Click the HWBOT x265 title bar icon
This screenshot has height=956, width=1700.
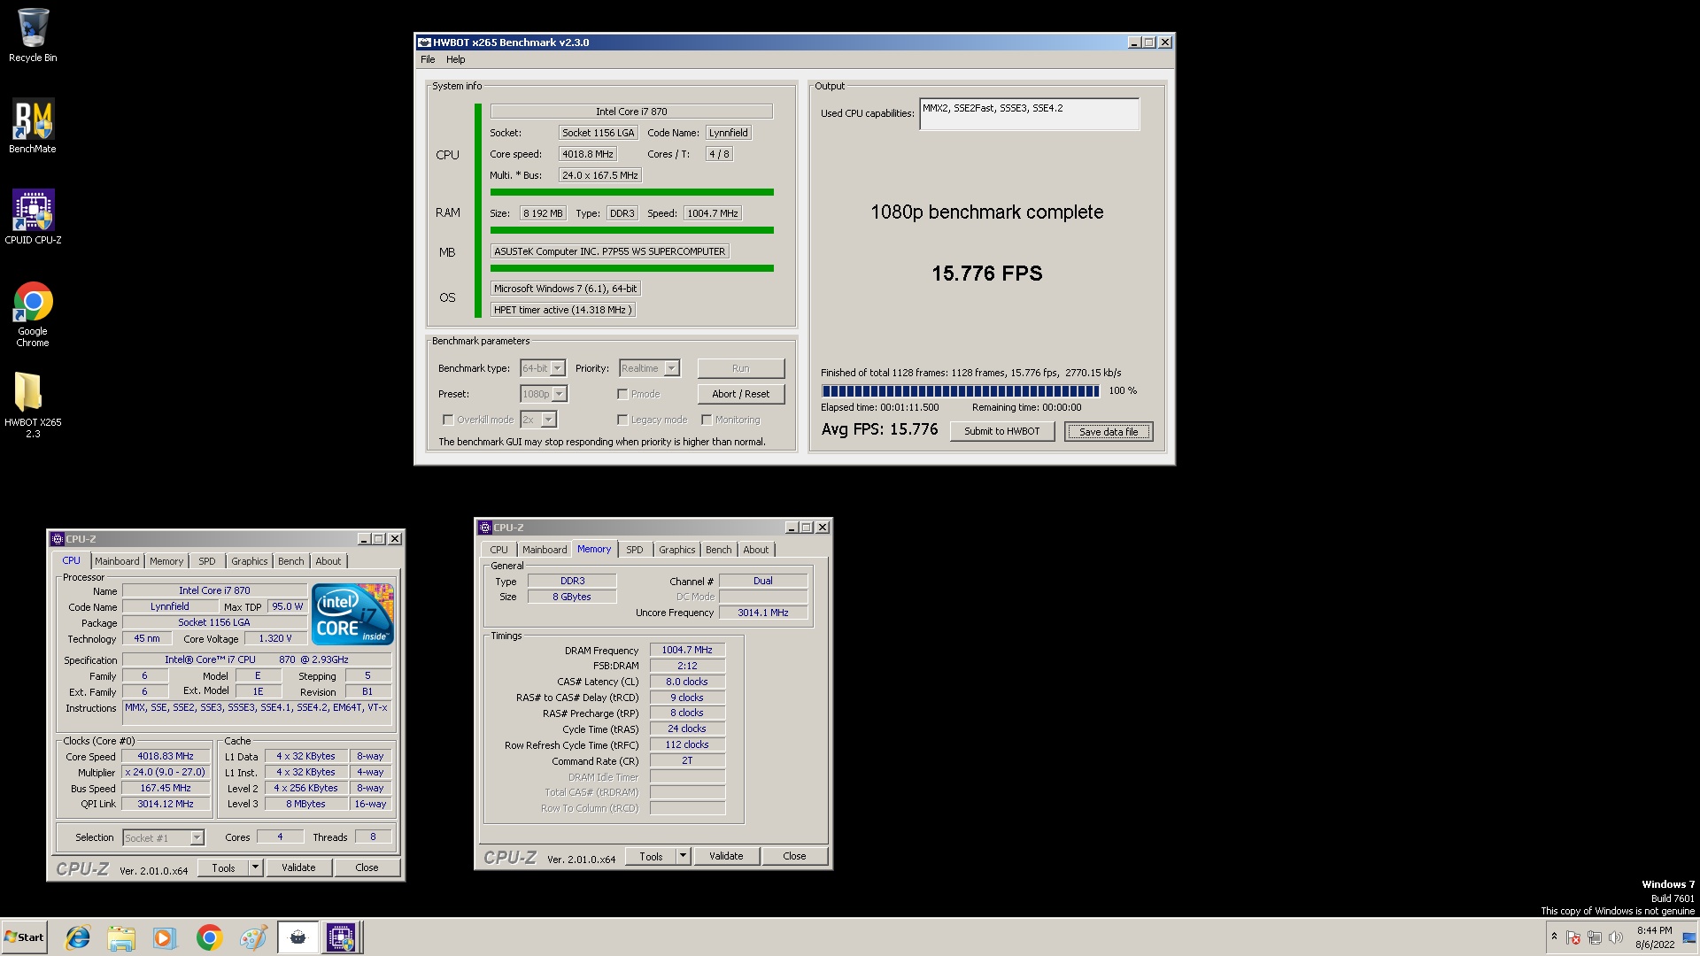click(424, 42)
